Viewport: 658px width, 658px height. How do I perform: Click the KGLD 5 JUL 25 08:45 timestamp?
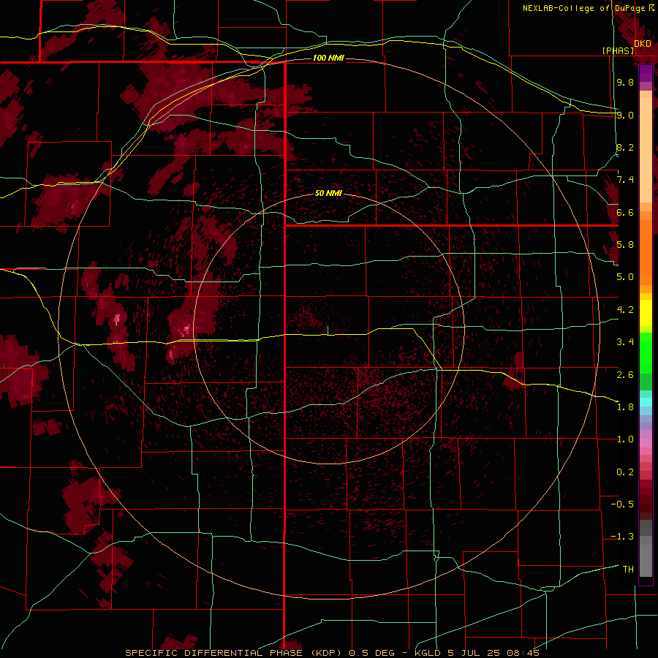477,653
